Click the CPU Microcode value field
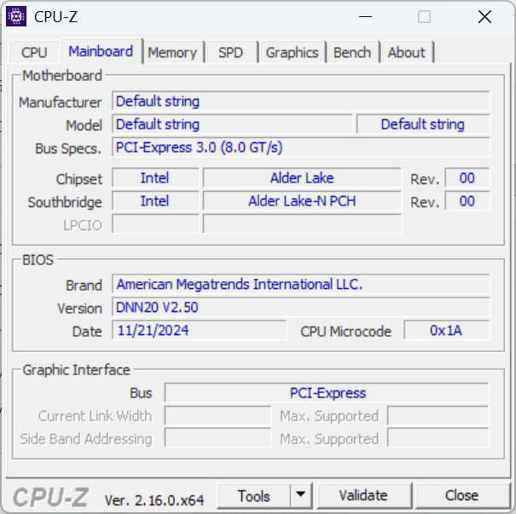Viewport: 516px width, 514px height. (446, 331)
